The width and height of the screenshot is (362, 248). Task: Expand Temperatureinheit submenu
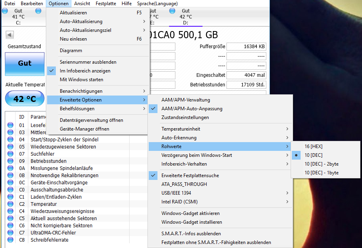pos(220,129)
